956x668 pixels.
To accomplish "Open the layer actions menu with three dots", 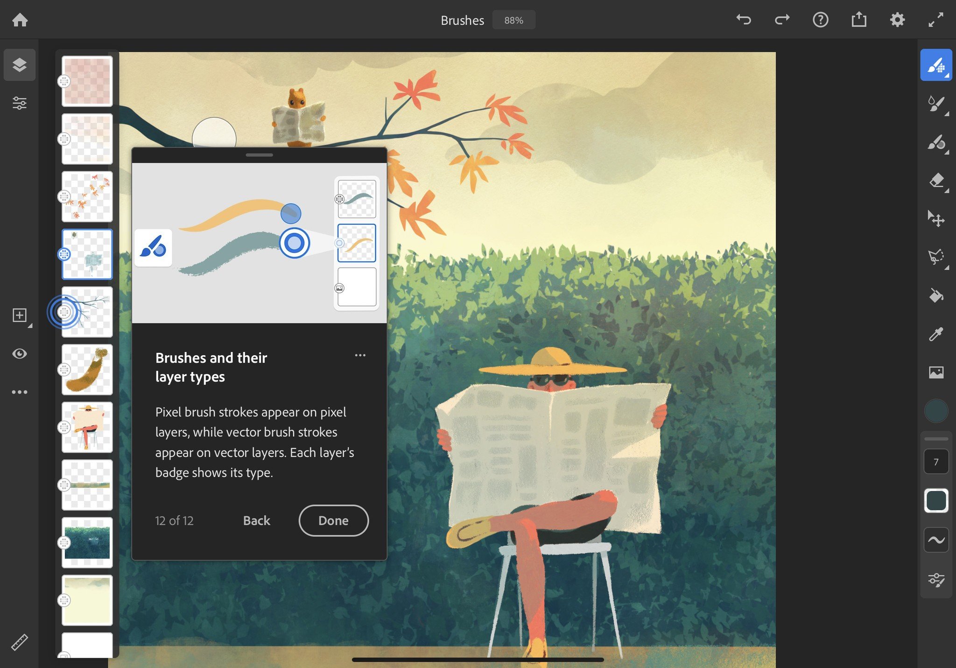I will [x=20, y=392].
